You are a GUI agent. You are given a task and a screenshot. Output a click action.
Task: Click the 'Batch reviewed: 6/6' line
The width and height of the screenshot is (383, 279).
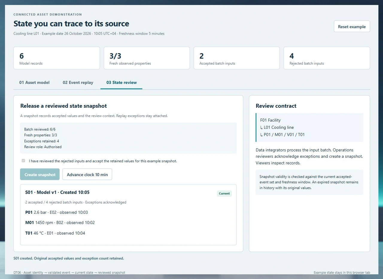(40, 129)
